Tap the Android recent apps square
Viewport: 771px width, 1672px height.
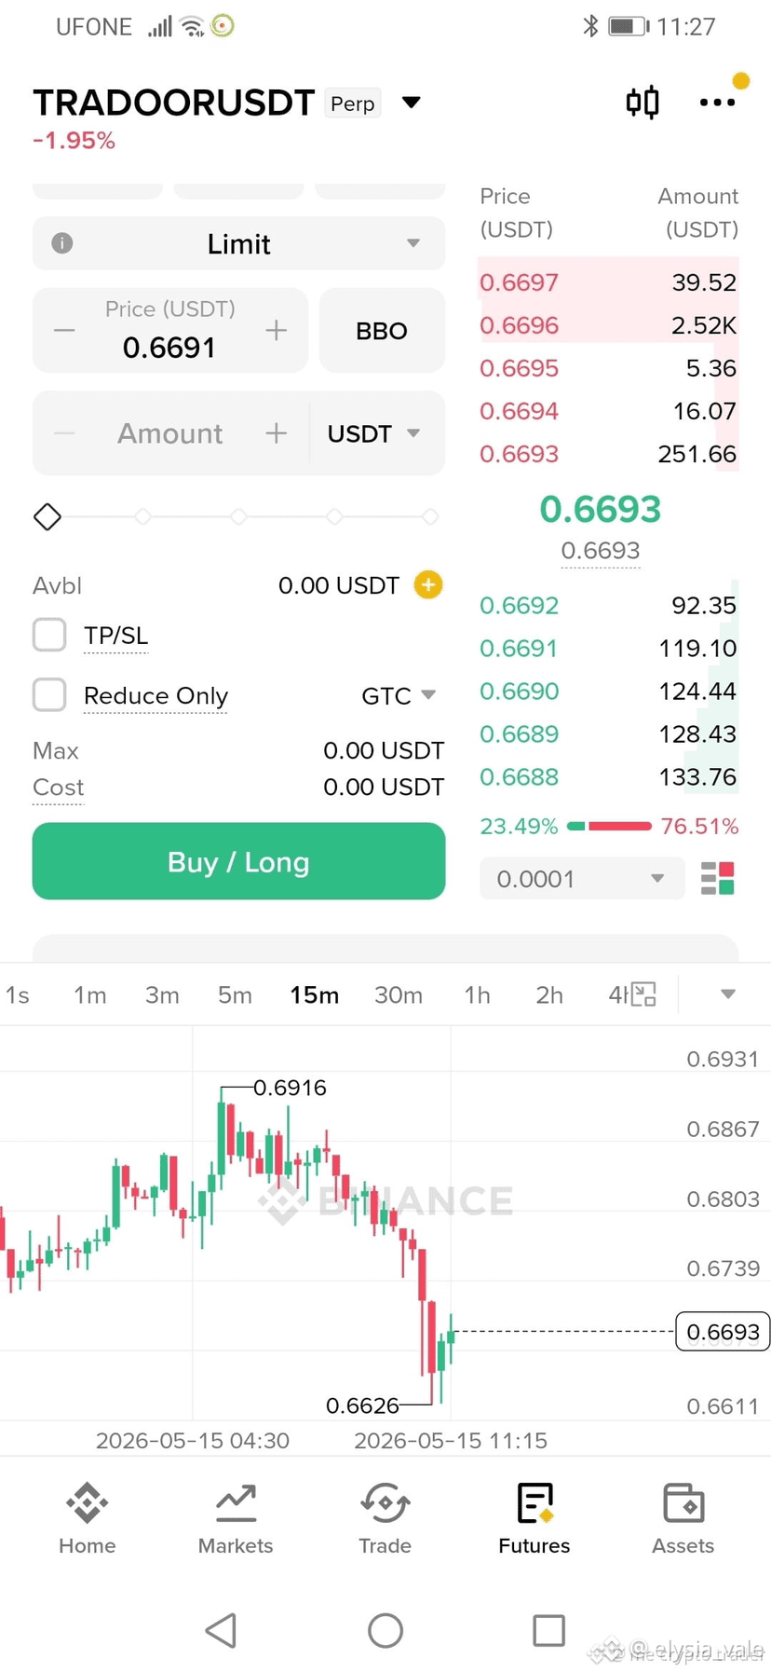click(548, 1630)
